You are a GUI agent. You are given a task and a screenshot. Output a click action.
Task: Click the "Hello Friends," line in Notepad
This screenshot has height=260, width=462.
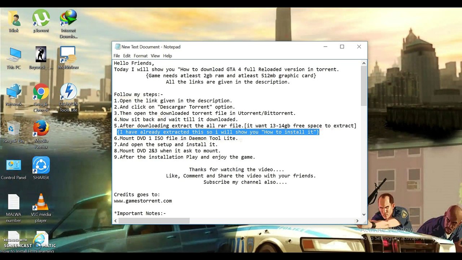[x=134, y=63]
